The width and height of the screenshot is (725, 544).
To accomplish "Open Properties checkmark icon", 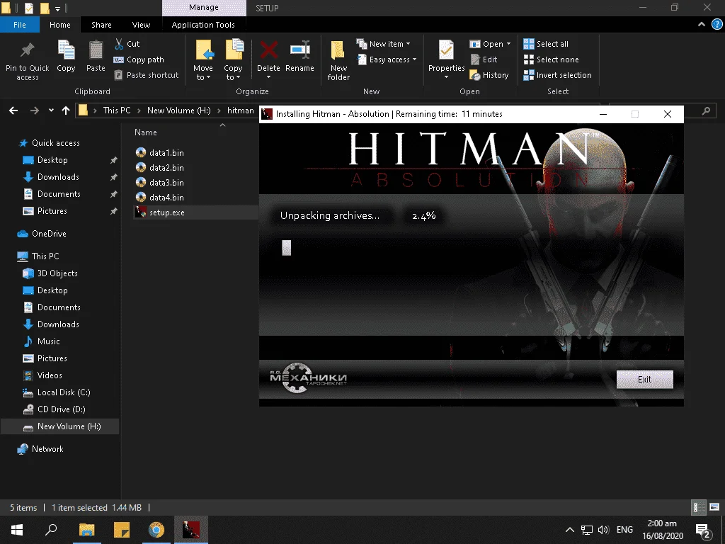I will point(446,50).
